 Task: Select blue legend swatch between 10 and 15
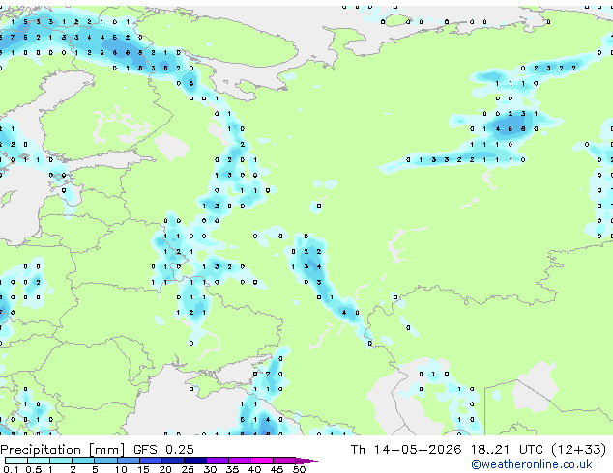129,460
